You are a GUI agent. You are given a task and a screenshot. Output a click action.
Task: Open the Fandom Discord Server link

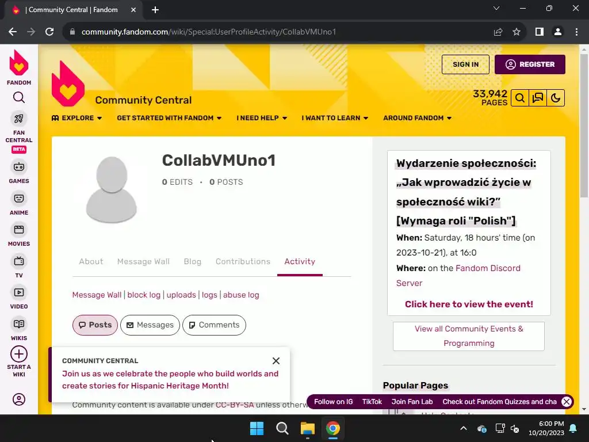click(458, 276)
